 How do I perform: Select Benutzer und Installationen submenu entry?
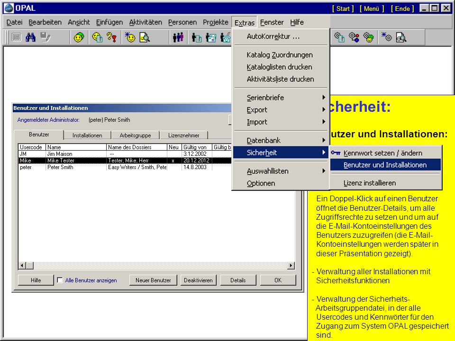point(385,165)
